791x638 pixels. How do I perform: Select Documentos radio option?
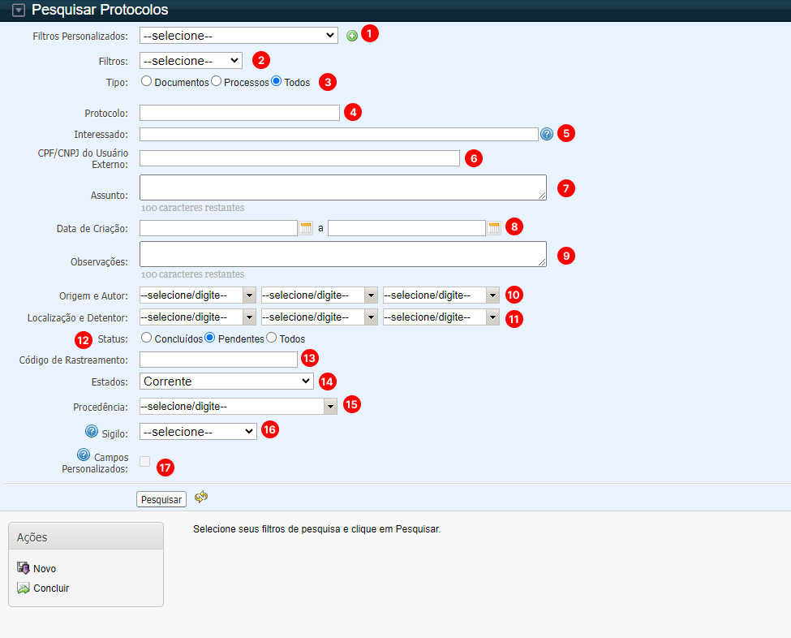click(x=146, y=81)
